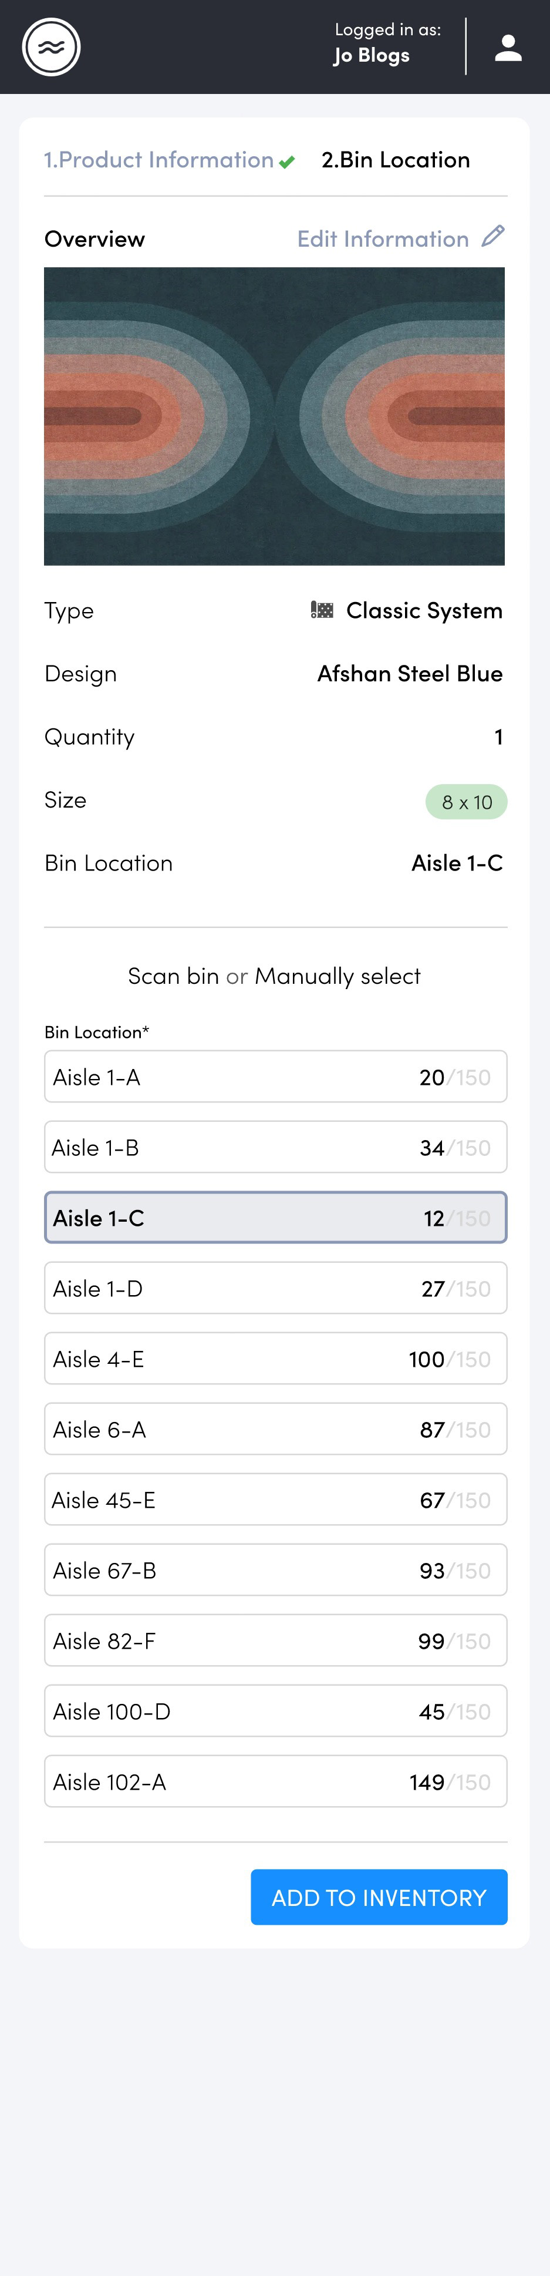The height and width of the screenshot is (2276, 550).
Task: Click the pencil edit icon
Action: 494,236
